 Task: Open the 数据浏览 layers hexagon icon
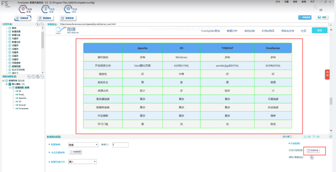click(68, 9)
